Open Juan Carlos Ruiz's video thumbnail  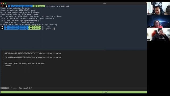point(159,8)
